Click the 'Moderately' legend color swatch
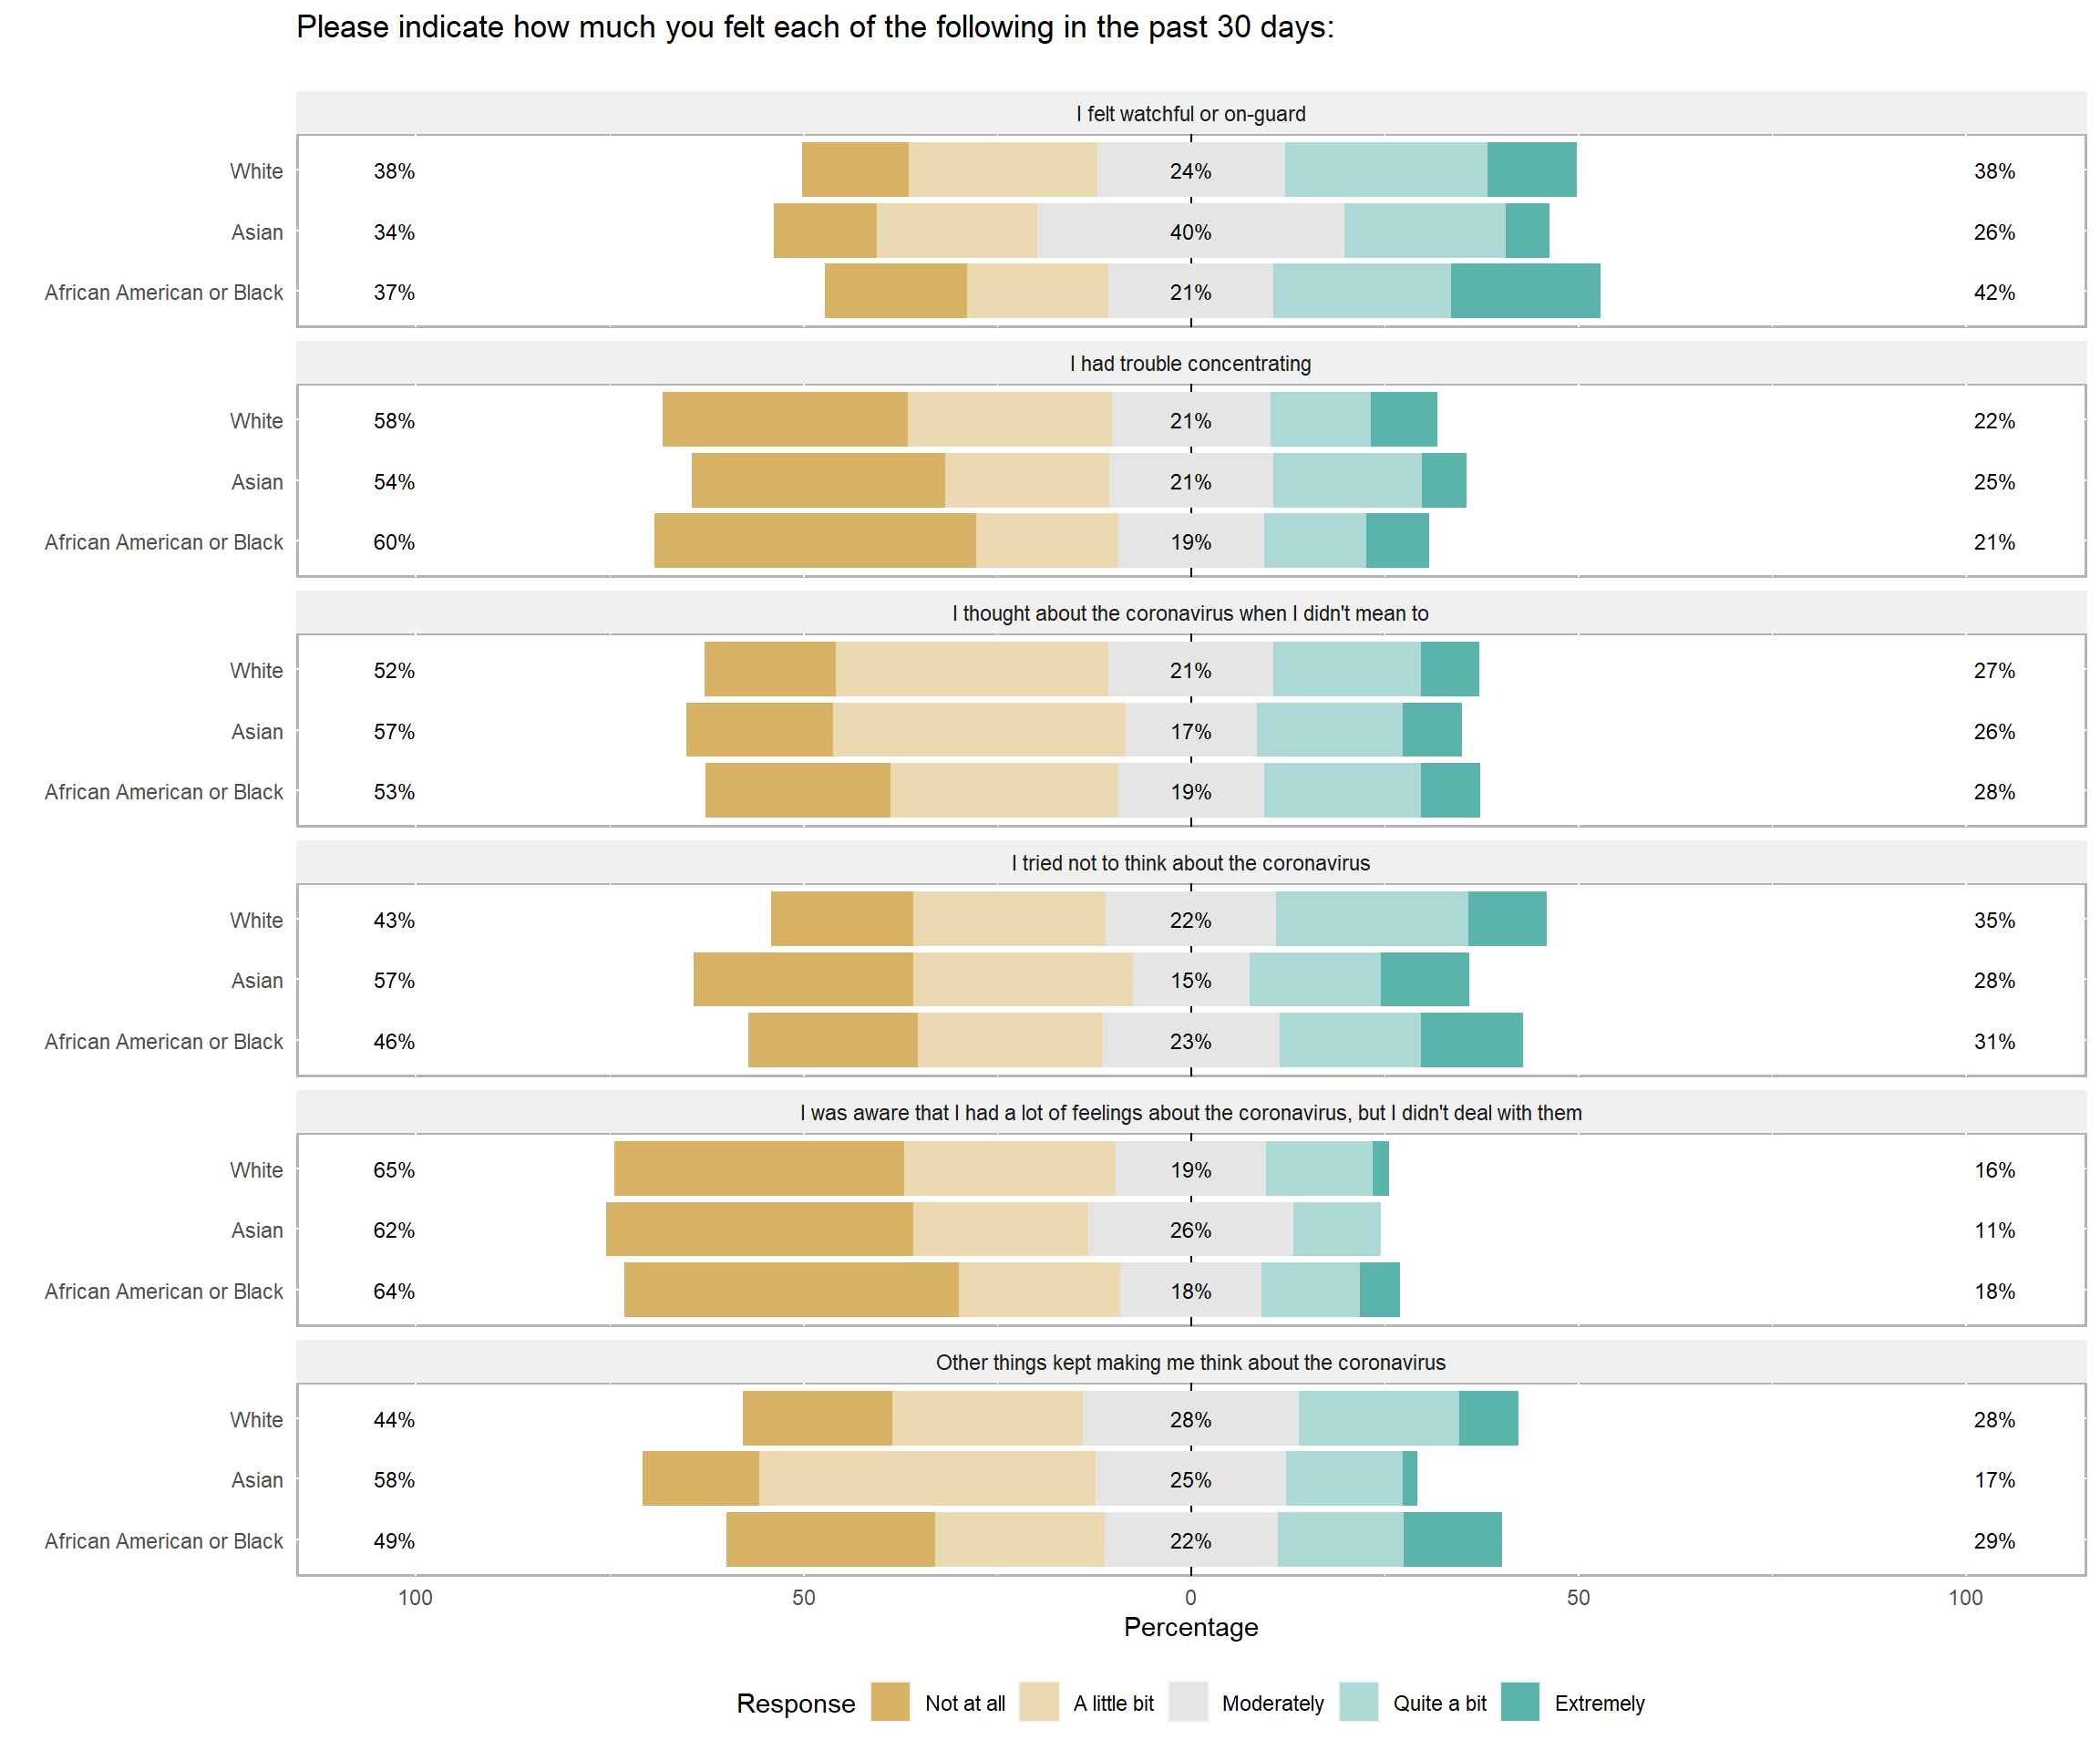The image size is (2100, 1750). [x=1188, y=1702]
